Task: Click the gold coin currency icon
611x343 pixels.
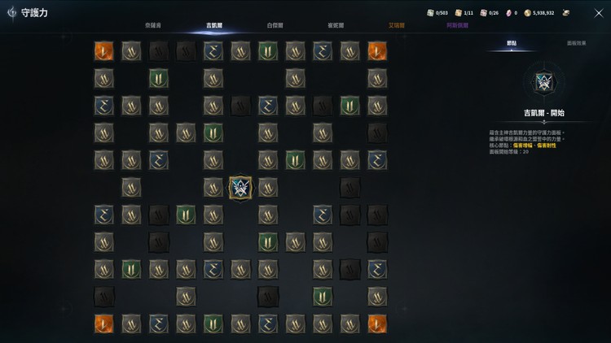Action: pyautogui.click(x=527, y=13)
